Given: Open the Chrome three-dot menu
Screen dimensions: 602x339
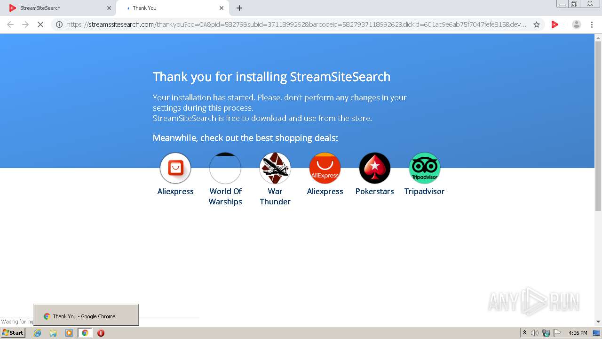Looking at the screenshot, I should pyautogui.click(x=592, y=24).
